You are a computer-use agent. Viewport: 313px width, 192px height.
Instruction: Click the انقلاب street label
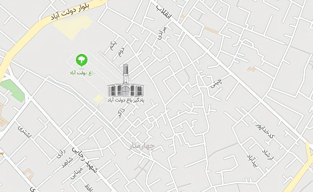click(164, 12)
